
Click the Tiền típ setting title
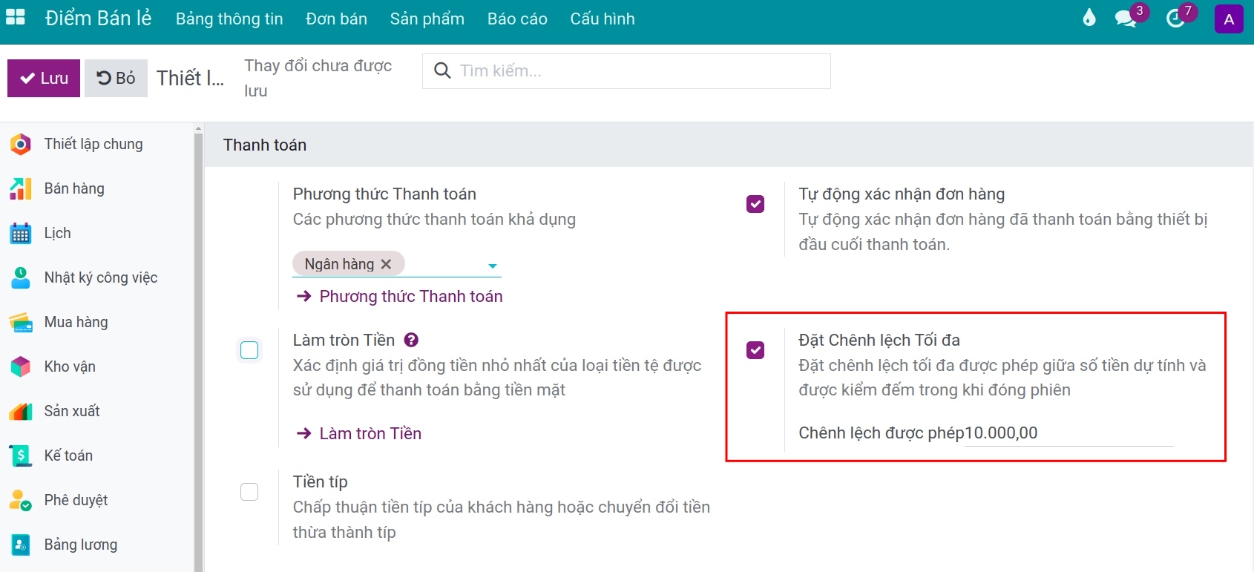321,481
